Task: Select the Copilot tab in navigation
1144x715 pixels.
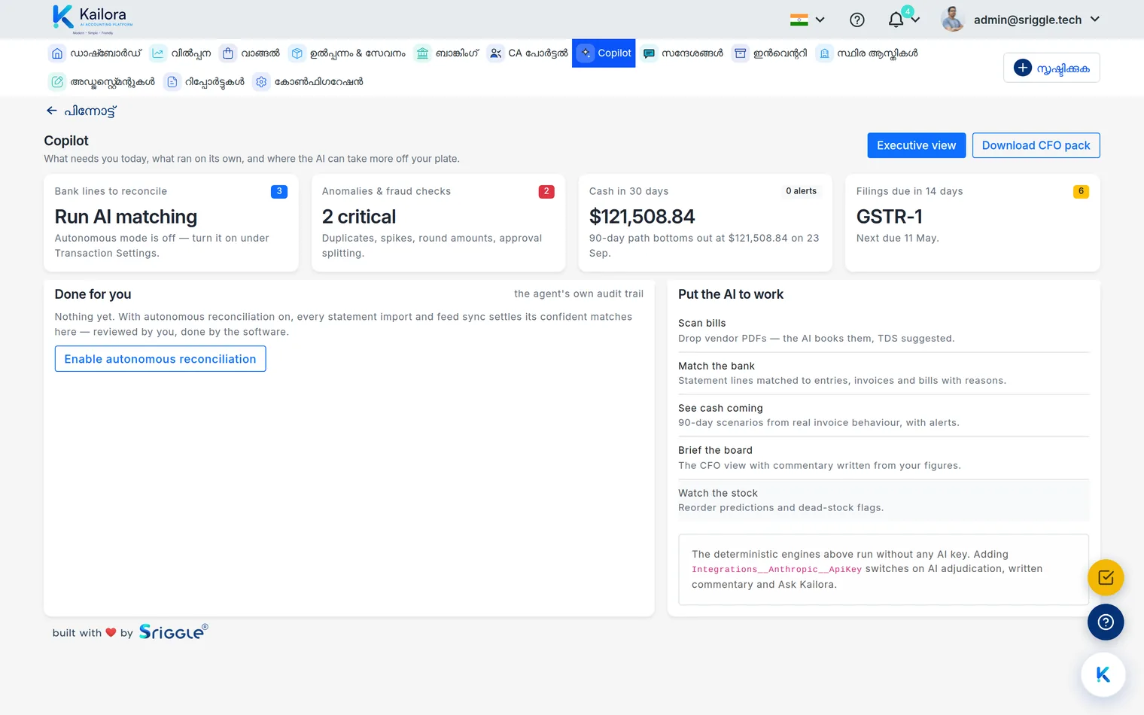Action: tap(604, 53)
